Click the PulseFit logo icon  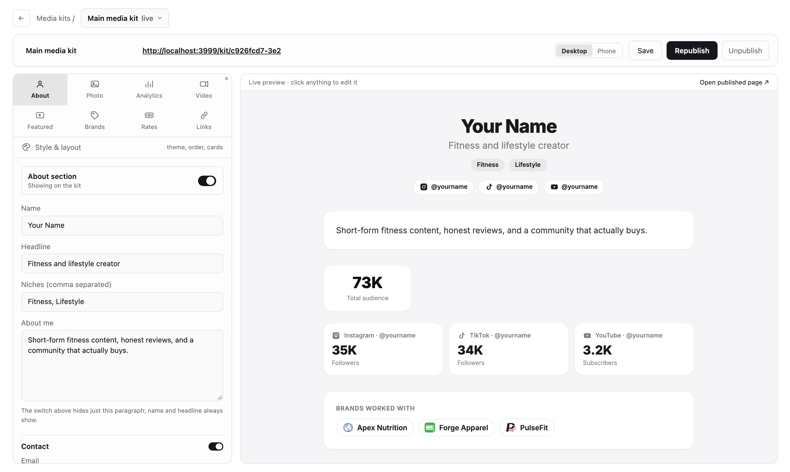[x=511, y=428]
